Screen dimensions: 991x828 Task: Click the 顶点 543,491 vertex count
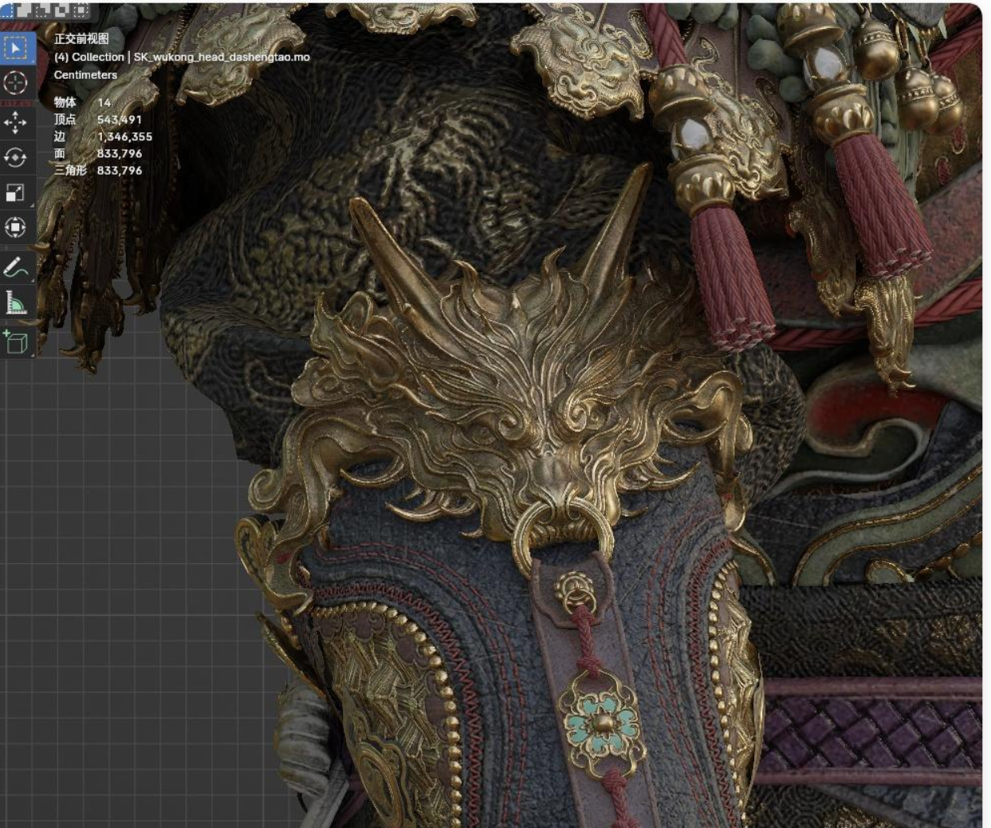[97, 119]
